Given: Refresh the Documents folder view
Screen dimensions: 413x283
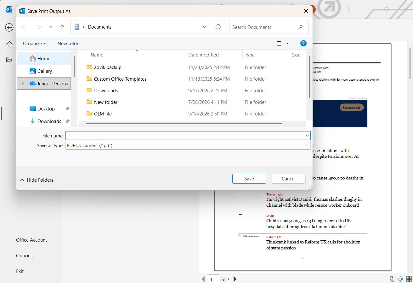Looking at the screenshot, I should pos(218,27).
